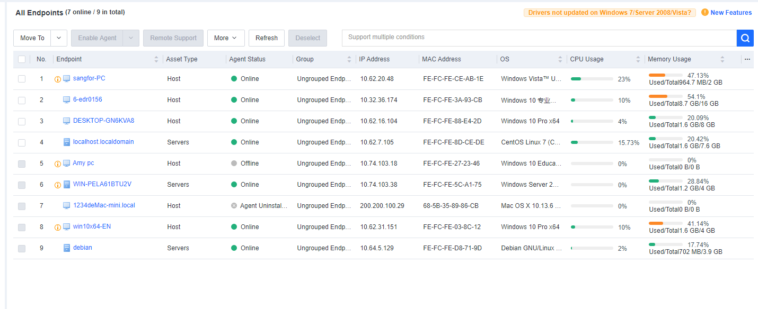Click the server icon next to debian
Screen dimensions: 758x309
(67, 248)
